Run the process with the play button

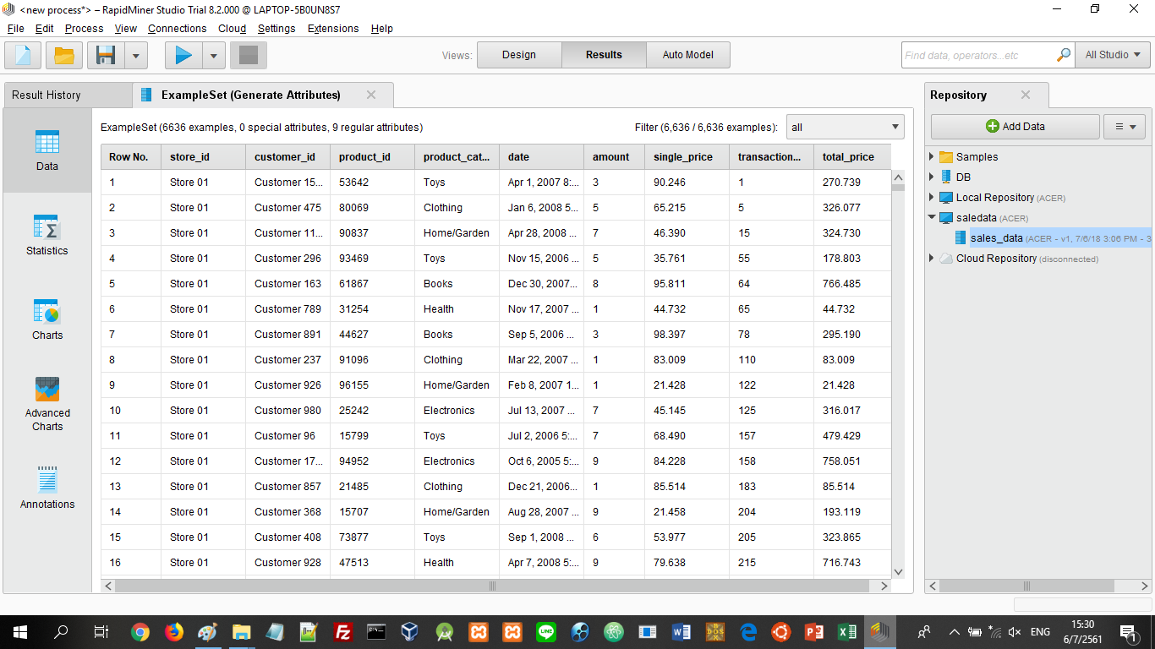pos(183,56)
